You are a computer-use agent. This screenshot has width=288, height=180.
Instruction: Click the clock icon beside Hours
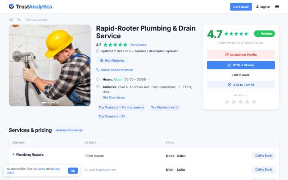pyautogui.click(x=98, y=79)
